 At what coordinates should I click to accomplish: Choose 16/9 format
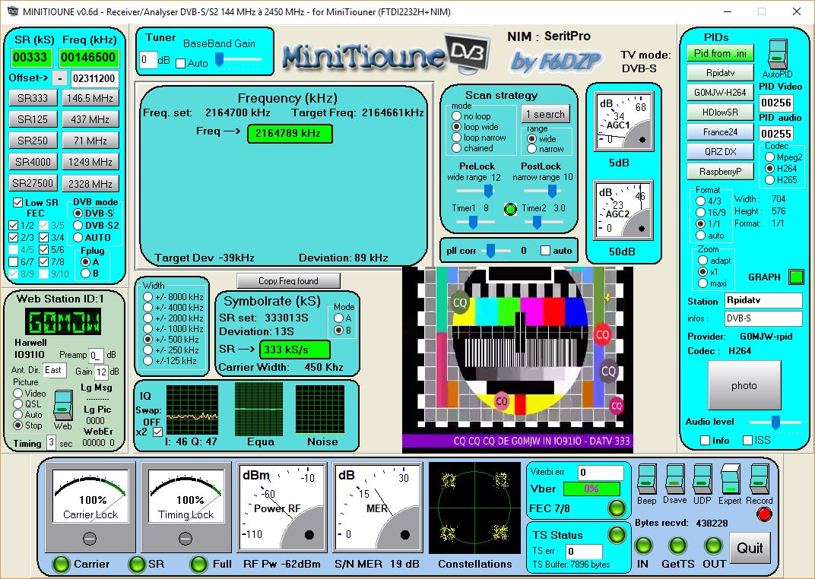[701, 212]
